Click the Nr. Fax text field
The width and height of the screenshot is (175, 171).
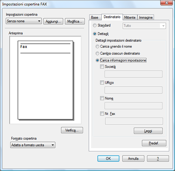134,121
